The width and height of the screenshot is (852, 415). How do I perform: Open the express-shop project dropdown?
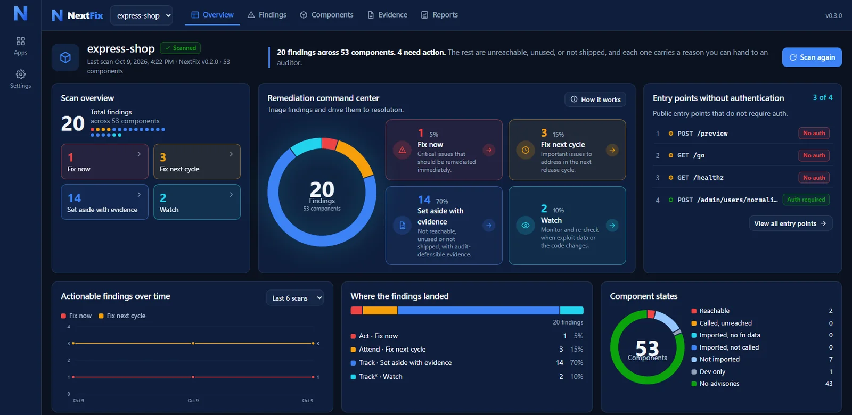tap(142, 15)
